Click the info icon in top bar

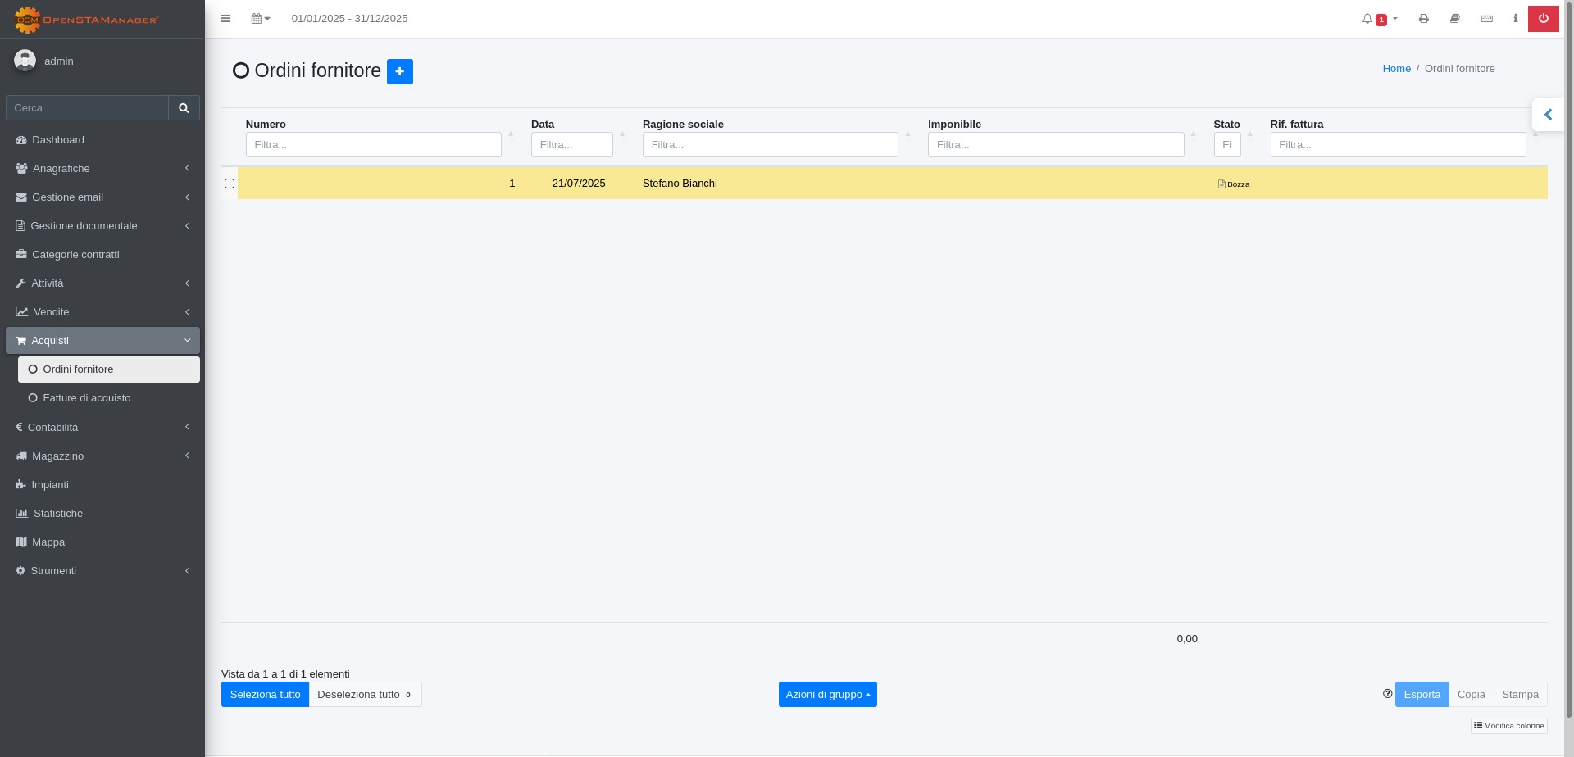(x=1515, y=19)
